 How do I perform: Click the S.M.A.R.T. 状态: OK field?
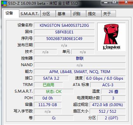click(54, 92)
